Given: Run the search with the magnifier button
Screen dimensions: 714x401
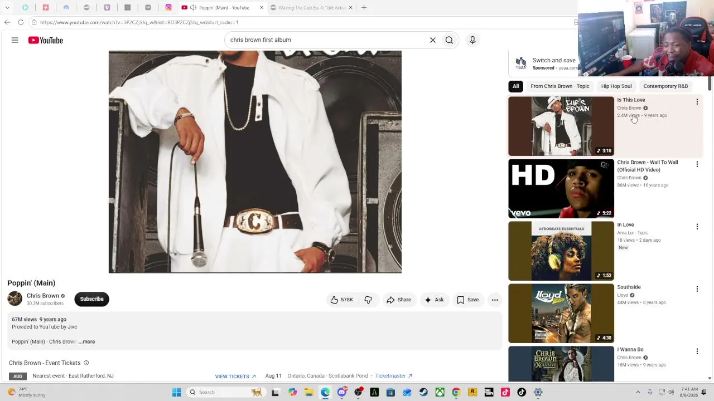Looking at the screenshot, I should [449, 40].
